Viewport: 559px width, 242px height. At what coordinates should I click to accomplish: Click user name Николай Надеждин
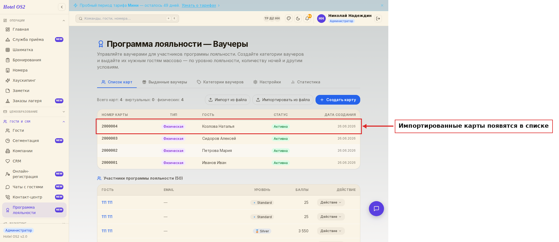click(350, 16)
